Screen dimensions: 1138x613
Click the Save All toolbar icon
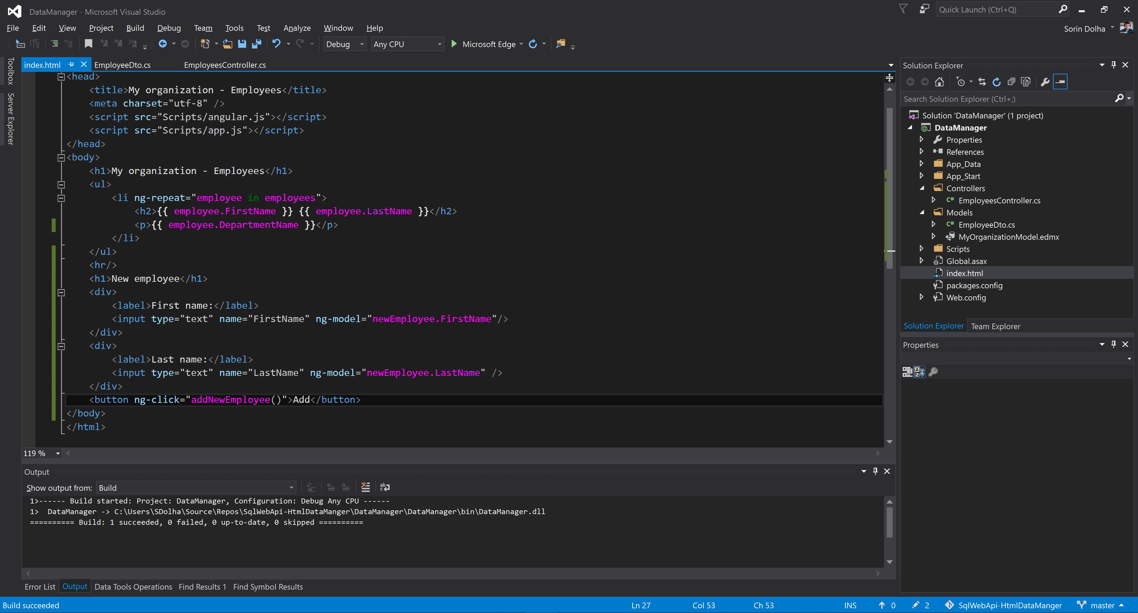(x=256, y=44)
